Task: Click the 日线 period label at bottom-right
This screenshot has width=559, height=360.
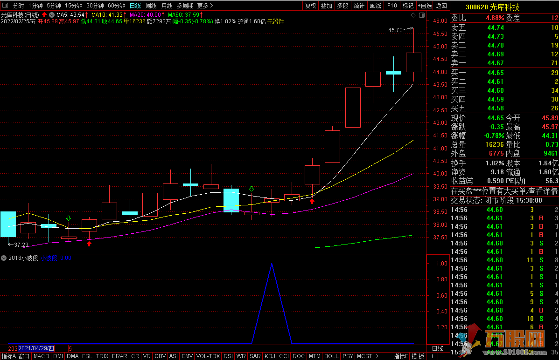Action: point(437,349)
